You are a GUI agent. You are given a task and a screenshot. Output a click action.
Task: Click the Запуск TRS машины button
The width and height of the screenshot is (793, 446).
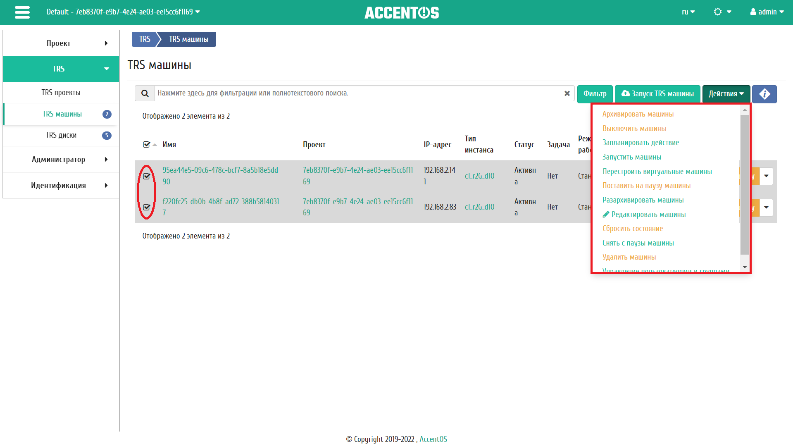(x=657, y=94)
